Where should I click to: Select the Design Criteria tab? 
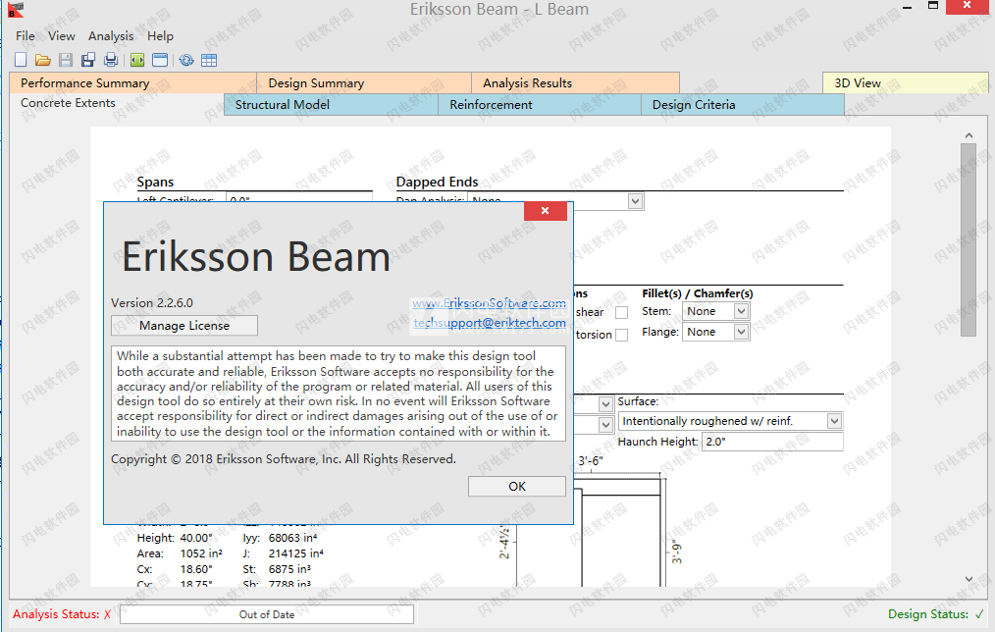tap(743, 105)
